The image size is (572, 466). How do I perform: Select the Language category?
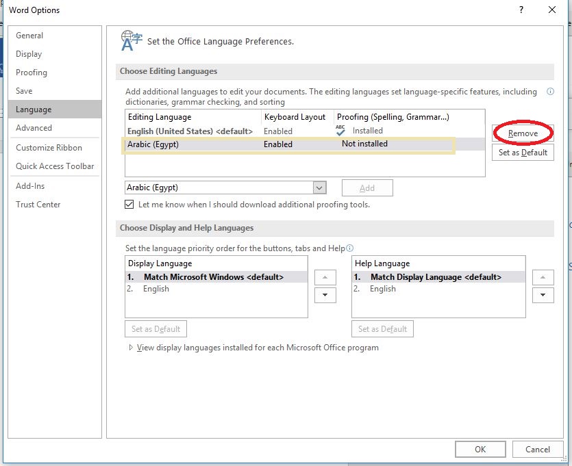(x=55, y=109)
